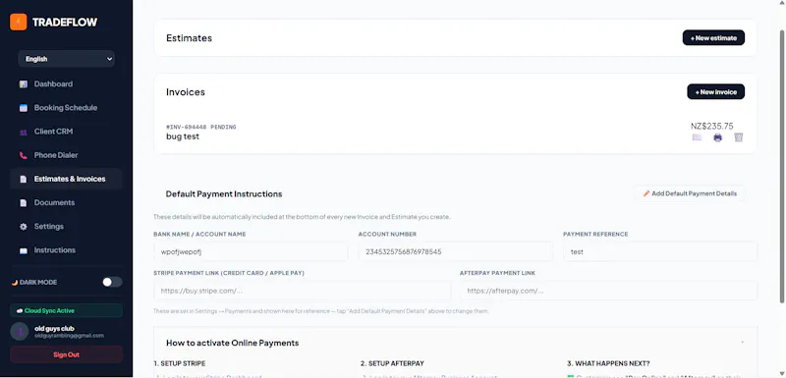
Task: Focus the Bank Name / Account Name field
Action: (x=251, y=251)
